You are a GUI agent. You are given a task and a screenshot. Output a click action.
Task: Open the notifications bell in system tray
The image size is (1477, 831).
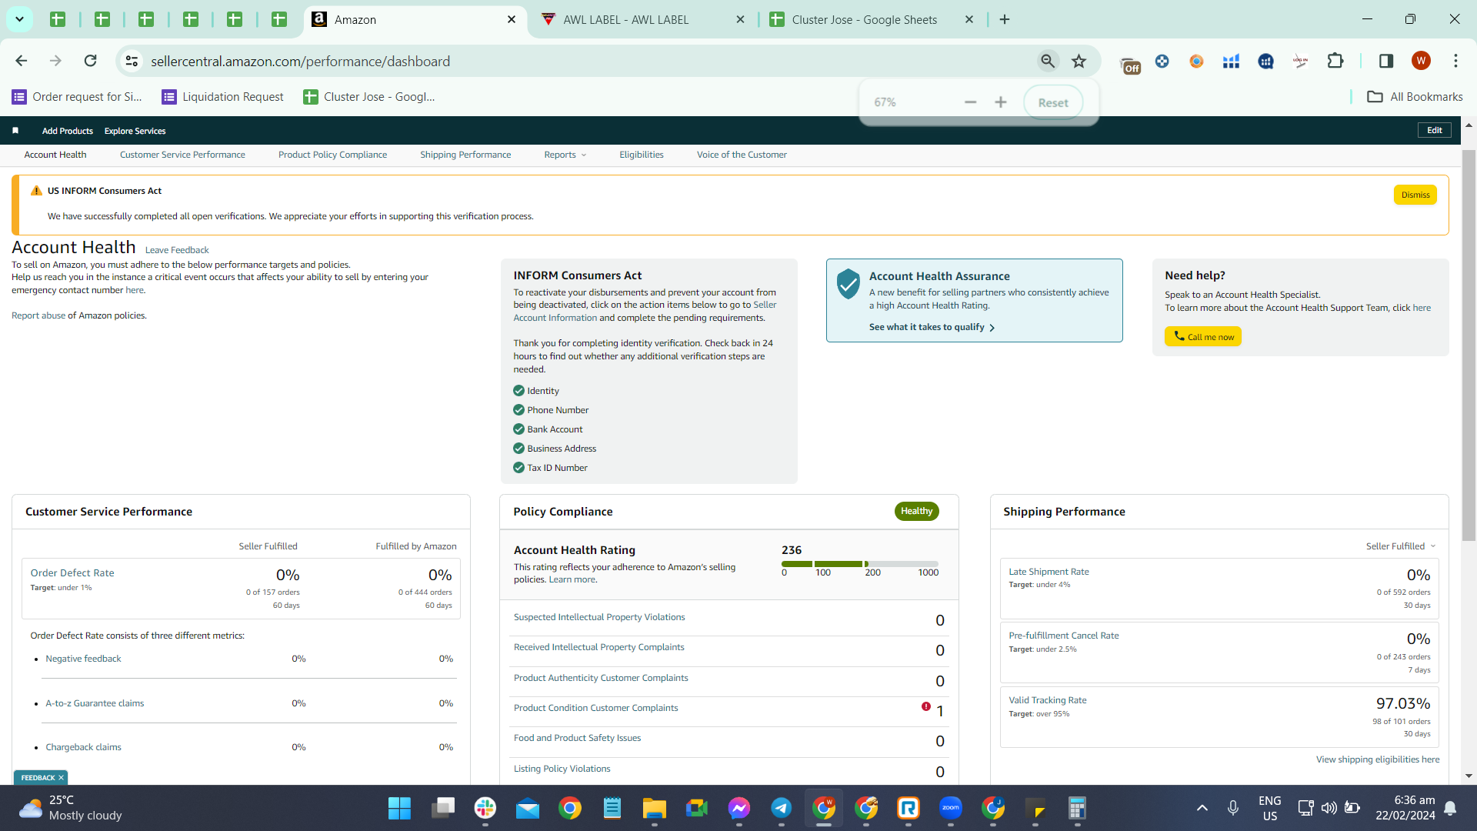pyautogui.click(x=1450, y=808)
